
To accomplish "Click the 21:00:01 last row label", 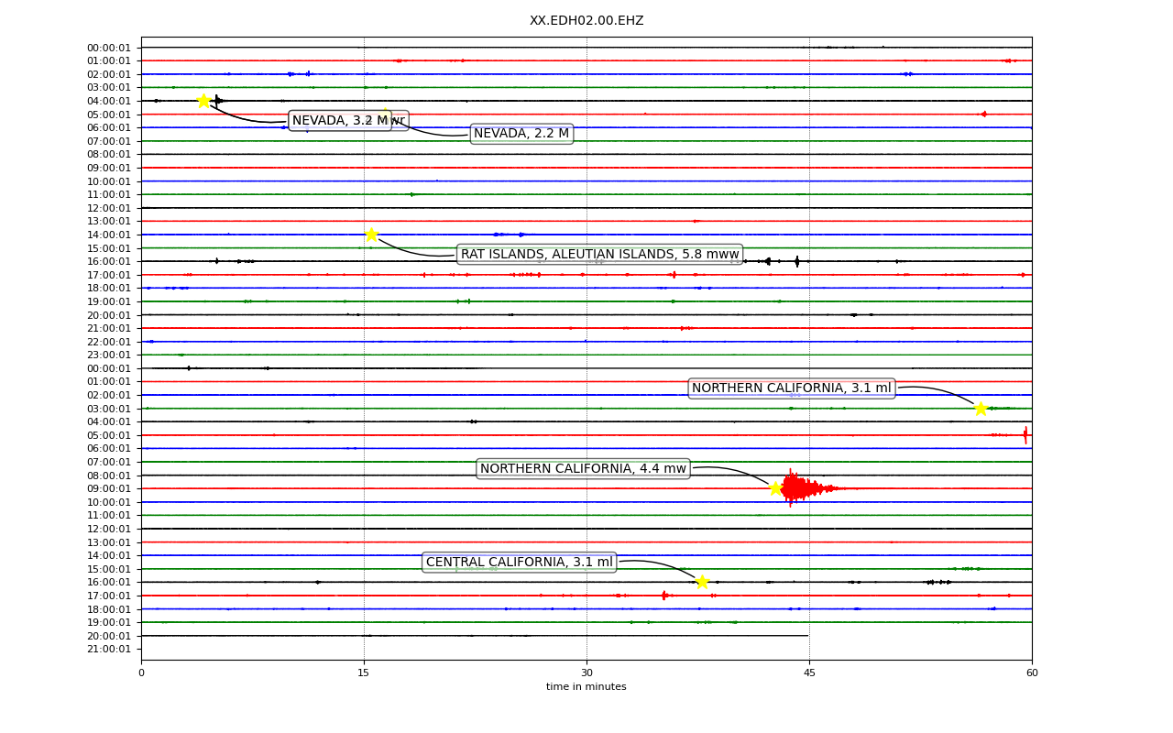I will tap(109, 649).
